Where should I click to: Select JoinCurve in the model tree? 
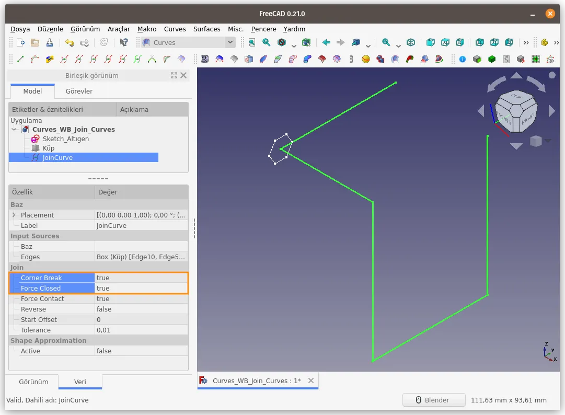57,157
